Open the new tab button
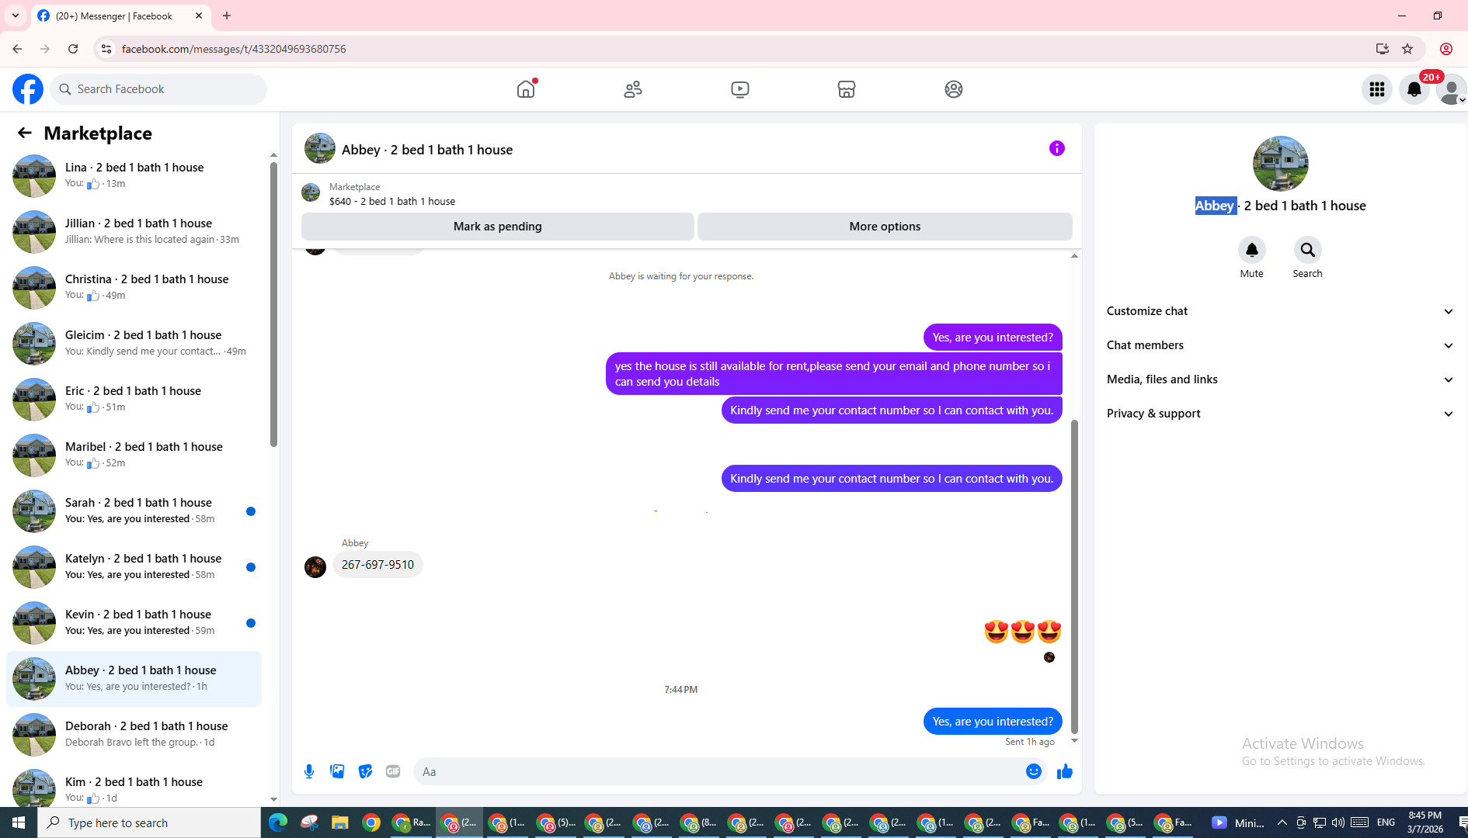 (x=227, y=16)
